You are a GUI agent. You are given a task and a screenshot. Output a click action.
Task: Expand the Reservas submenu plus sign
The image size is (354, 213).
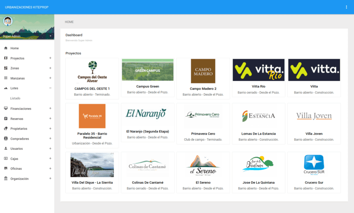pos(50,119)
